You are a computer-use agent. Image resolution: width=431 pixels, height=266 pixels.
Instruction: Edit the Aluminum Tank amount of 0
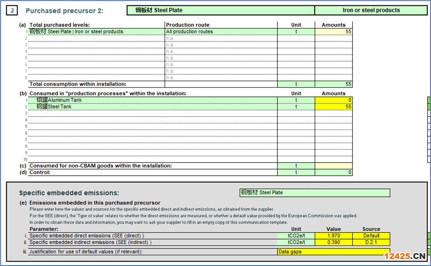(x=333, y=100)
